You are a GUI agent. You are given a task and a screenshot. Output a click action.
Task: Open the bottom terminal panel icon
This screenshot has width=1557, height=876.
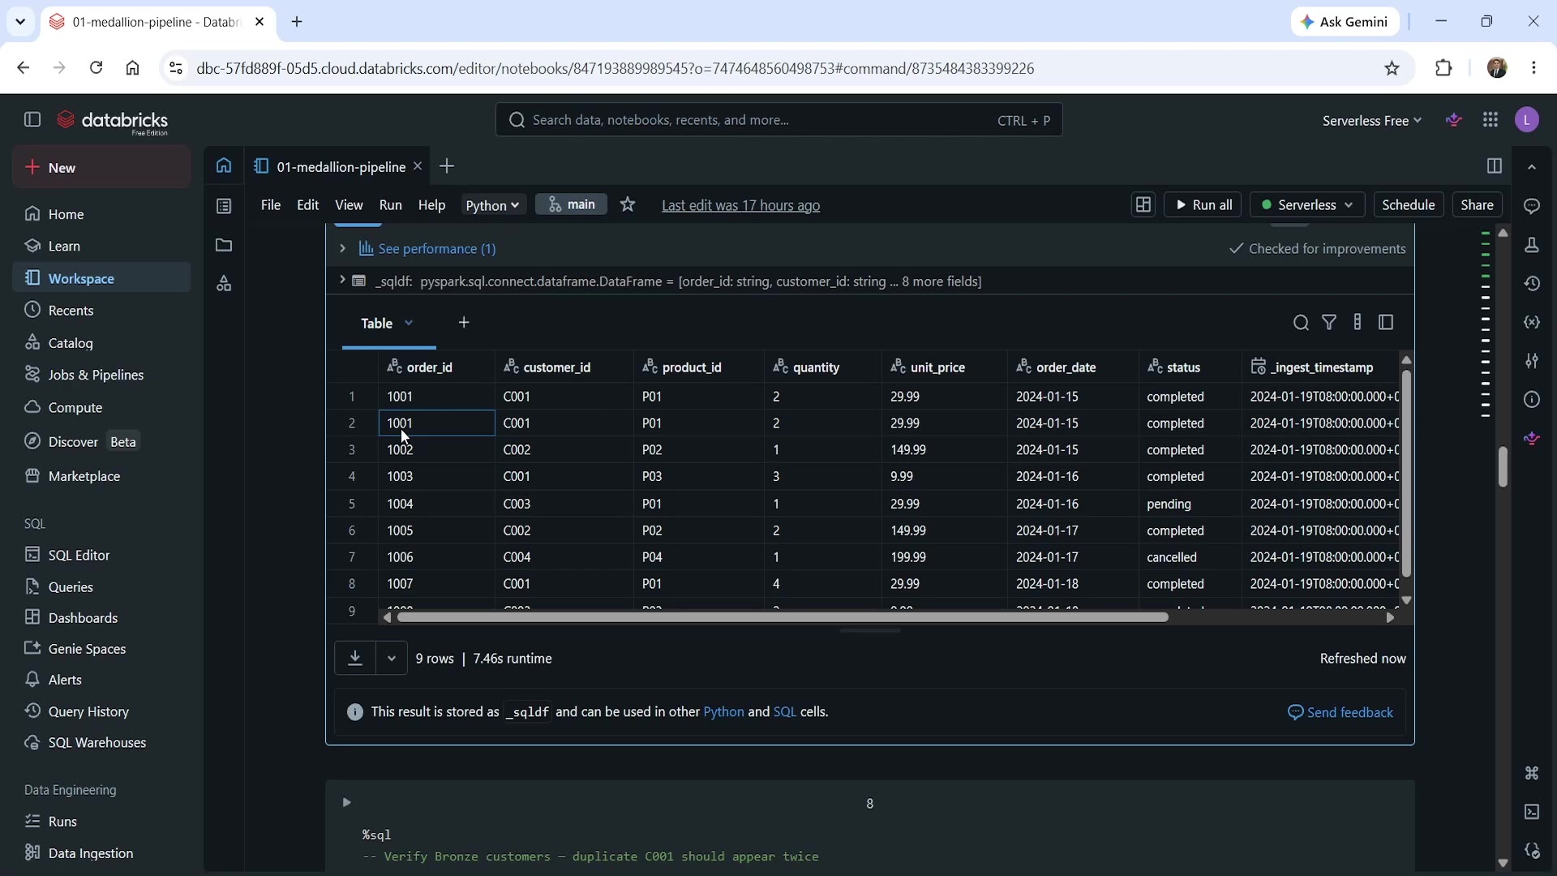pos(1532,812)
